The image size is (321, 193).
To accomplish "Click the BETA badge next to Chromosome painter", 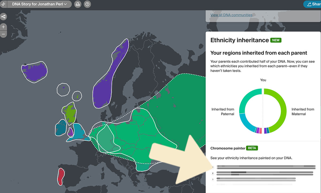I will coord(252,148).
